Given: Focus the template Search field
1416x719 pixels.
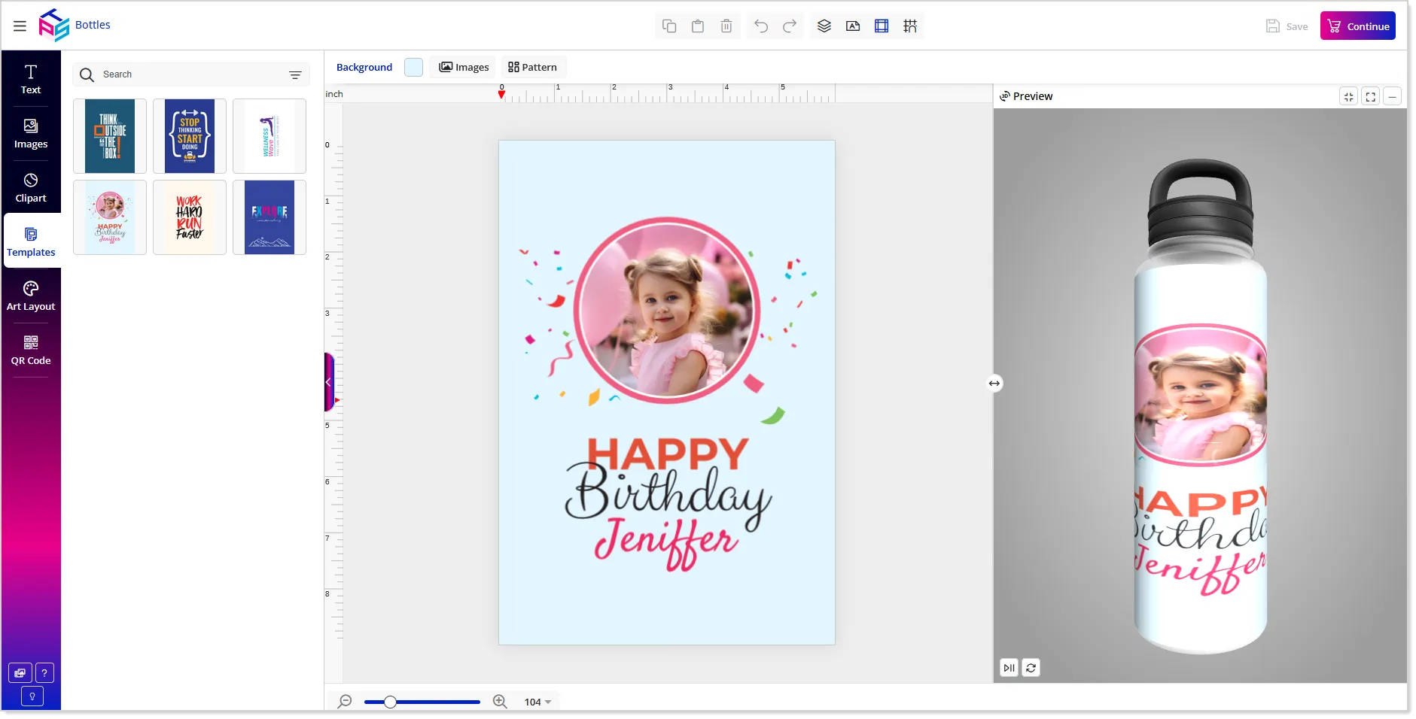Looking at the screenshot, I should [x=191, y=74].
